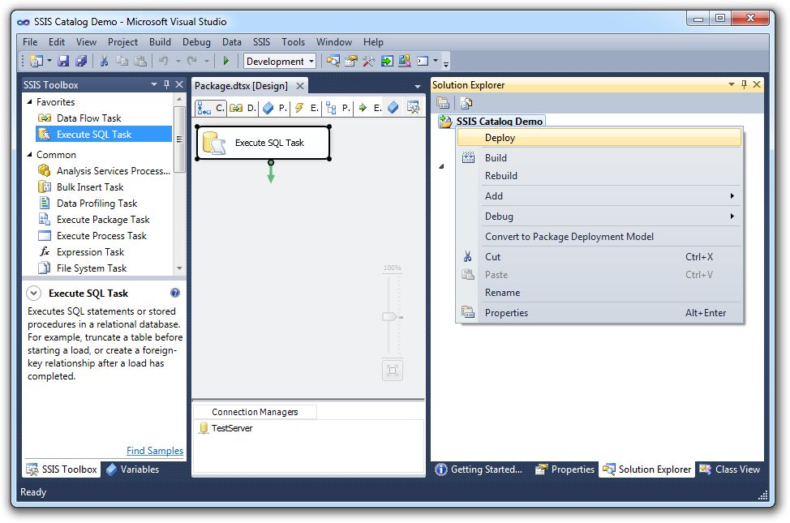Choose Rename from the context menu
The image size is (790, 523).
[599, 293]
